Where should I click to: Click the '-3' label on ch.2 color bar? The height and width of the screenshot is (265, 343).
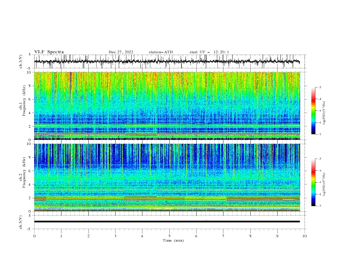point(319,159)
